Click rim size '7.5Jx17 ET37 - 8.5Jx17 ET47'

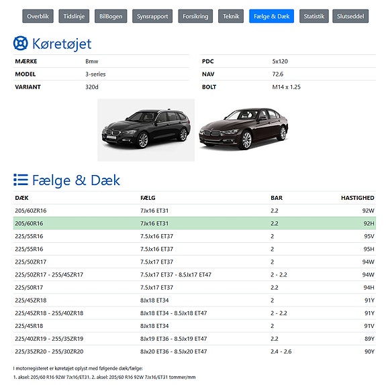point(176,274)
